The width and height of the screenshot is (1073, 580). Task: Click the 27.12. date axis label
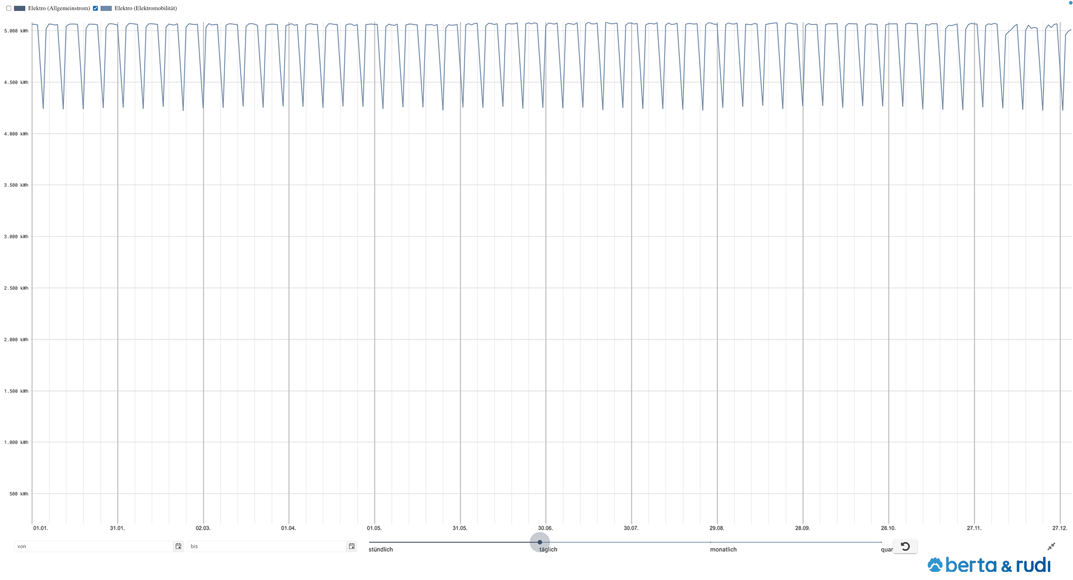(x=1060, y=528)
